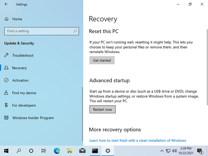Go to the Activation page
The height and width of the screenshot is (156, 208).
tap(20, 80)
